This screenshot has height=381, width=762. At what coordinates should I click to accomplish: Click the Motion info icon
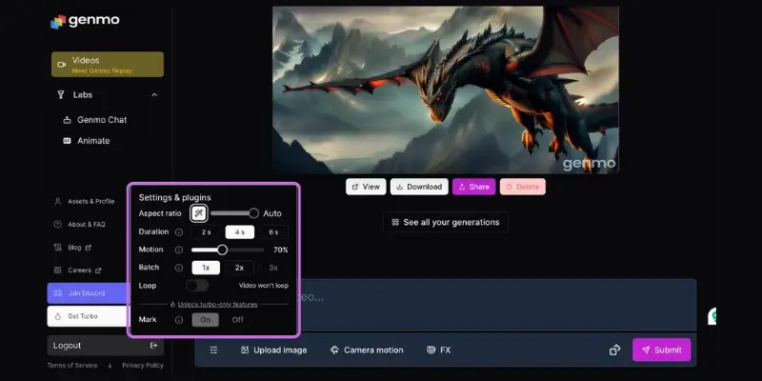pos(179,250)
